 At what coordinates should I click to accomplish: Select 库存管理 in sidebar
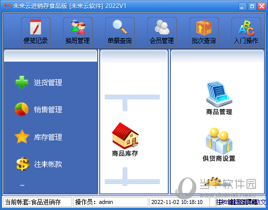click(48, 137)
